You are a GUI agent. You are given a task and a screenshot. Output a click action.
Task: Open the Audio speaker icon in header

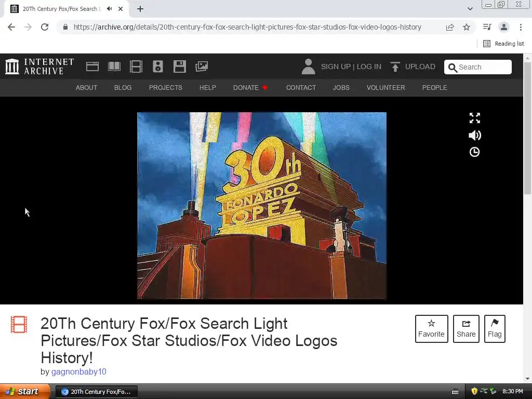tap(158, 66)
